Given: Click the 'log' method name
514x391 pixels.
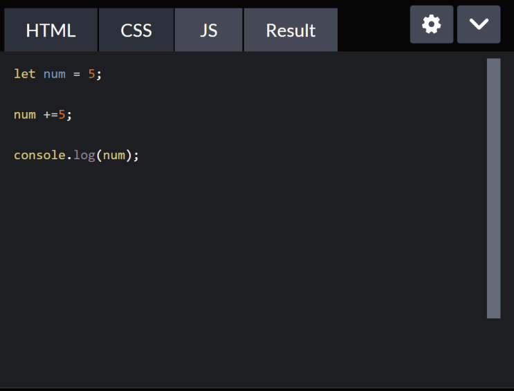Looking at the screenshot, I should pos(84,156).
